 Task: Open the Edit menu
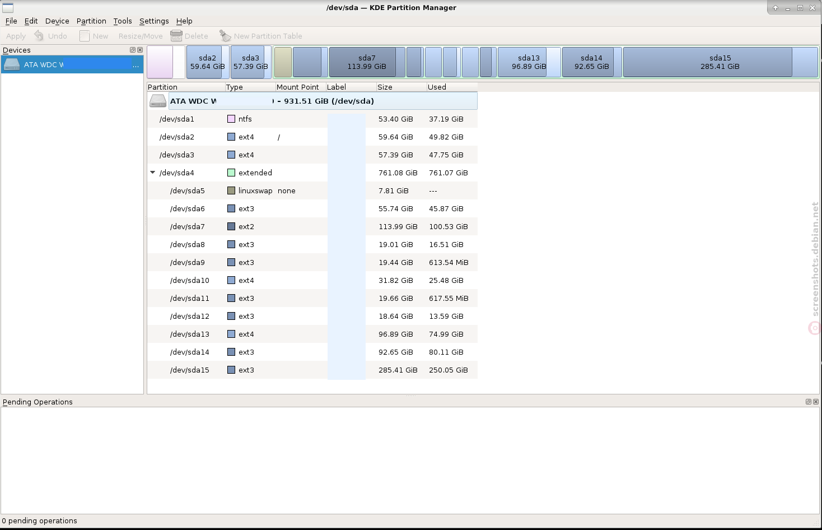[31, 21]
